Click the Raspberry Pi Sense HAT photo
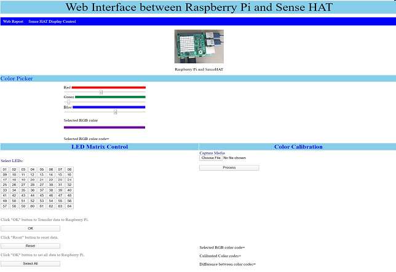 (x=199, y=46)
